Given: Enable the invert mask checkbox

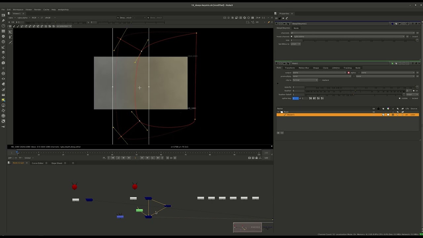Looking at the screenshot, I should click(x=410, y=37).
